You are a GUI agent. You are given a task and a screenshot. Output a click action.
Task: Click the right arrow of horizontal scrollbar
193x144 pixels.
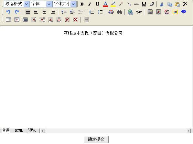pos(188,131)
